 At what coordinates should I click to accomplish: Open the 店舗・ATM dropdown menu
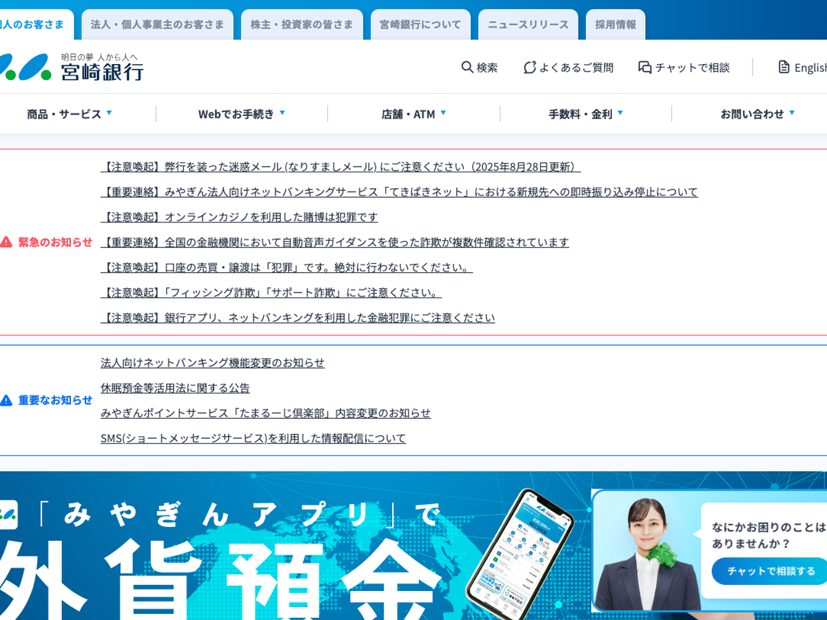(413, 114)
